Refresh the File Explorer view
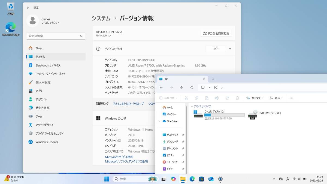 coord(192,88)
